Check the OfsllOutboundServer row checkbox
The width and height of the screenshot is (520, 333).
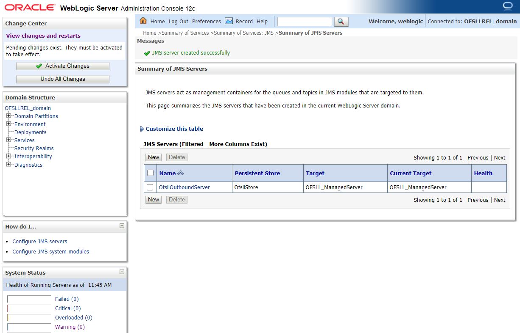pyautogui.click(x=150, y=187)
